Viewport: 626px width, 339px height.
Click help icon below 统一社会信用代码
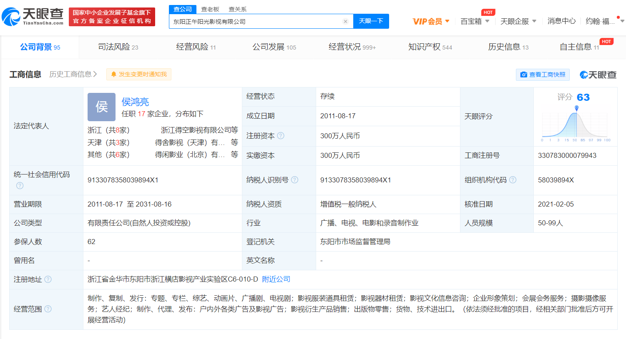(20, 186)
